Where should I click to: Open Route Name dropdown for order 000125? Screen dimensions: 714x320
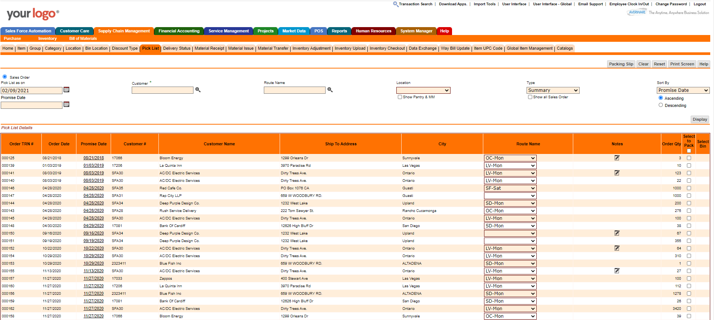[x=510, y=158]
